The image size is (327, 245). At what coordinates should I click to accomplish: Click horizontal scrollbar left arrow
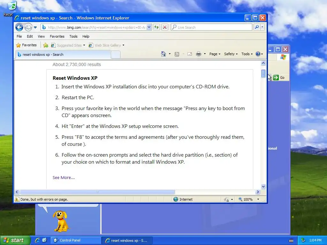(x=17, y=192)
